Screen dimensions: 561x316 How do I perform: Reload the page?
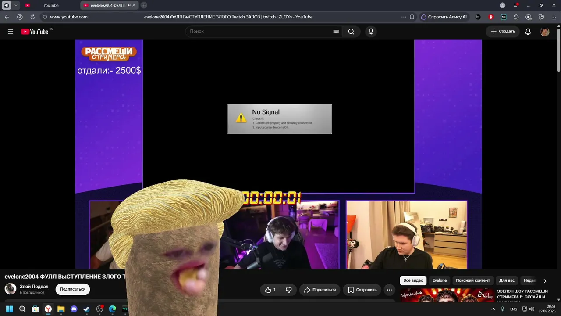pyautogui.click(x=32, y=17)
